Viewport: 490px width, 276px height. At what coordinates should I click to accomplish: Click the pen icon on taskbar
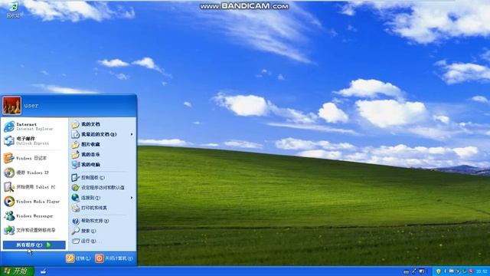tap(414, 271)
